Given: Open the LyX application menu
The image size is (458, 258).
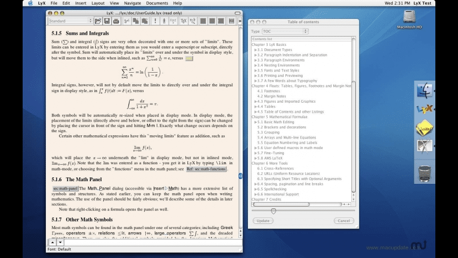Looking at the screenshot, I should (42, 3).
